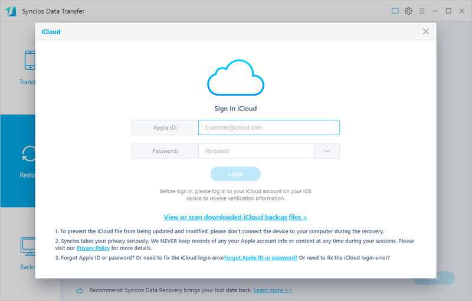Open View or scan downloaded iCloud backup files link
This screenshot has width=472, height=301.
235,217
